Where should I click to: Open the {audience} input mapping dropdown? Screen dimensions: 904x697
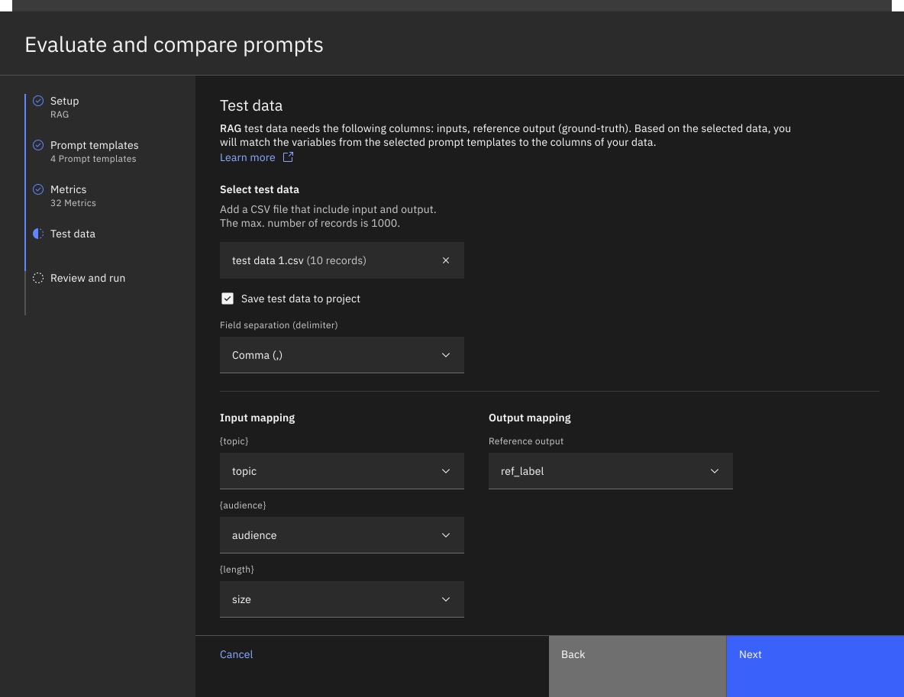(x=342, y=535)
